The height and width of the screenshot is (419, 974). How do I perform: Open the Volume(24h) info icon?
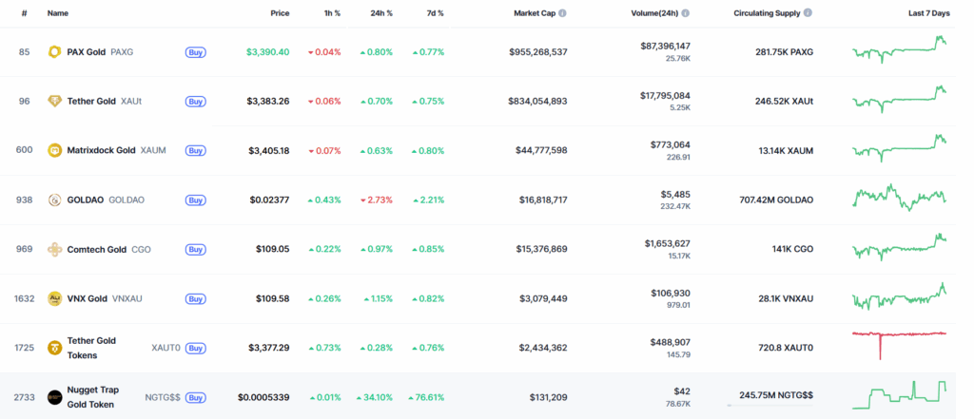point(685,13)
